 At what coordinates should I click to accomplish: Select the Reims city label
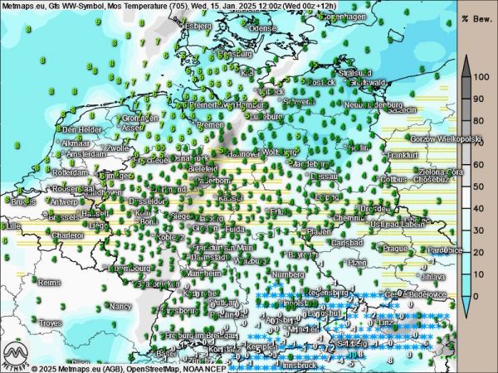(x=50, y=283)
